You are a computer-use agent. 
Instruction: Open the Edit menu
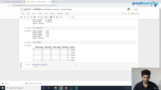click(28, 13)
